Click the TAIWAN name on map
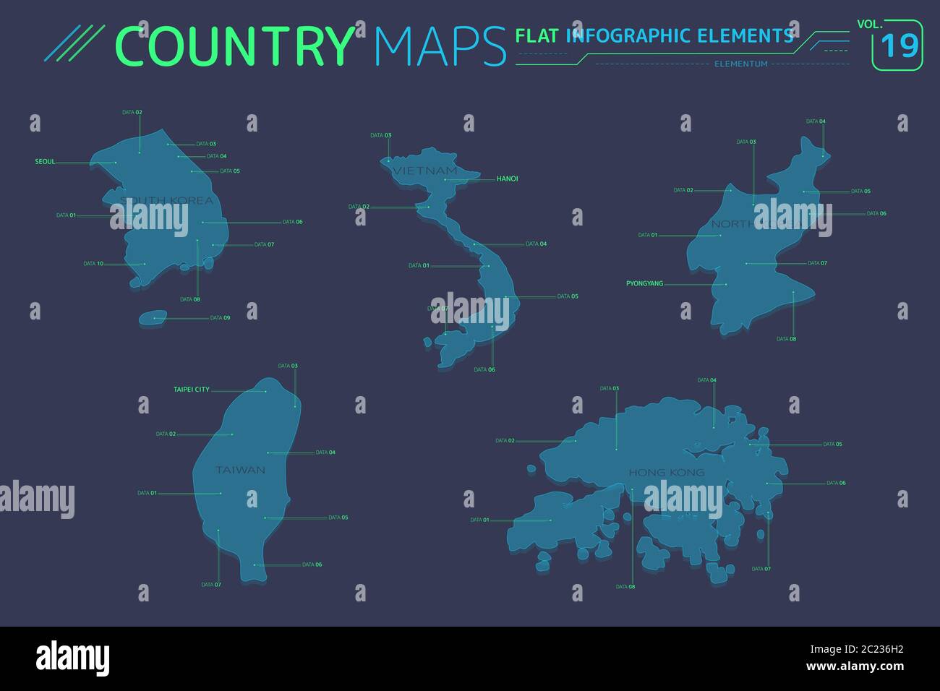 tap(241, 470)
